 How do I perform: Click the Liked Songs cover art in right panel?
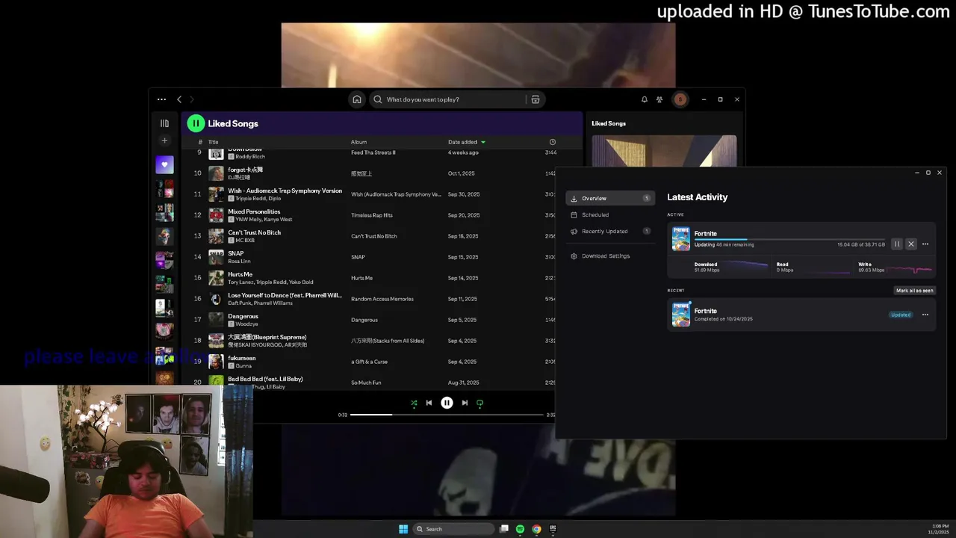tap(664, 151)
